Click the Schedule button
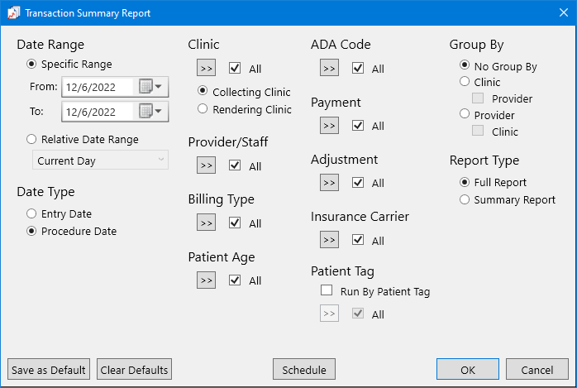The height and width of the screenshot is (388, 577). coord(303,370)
